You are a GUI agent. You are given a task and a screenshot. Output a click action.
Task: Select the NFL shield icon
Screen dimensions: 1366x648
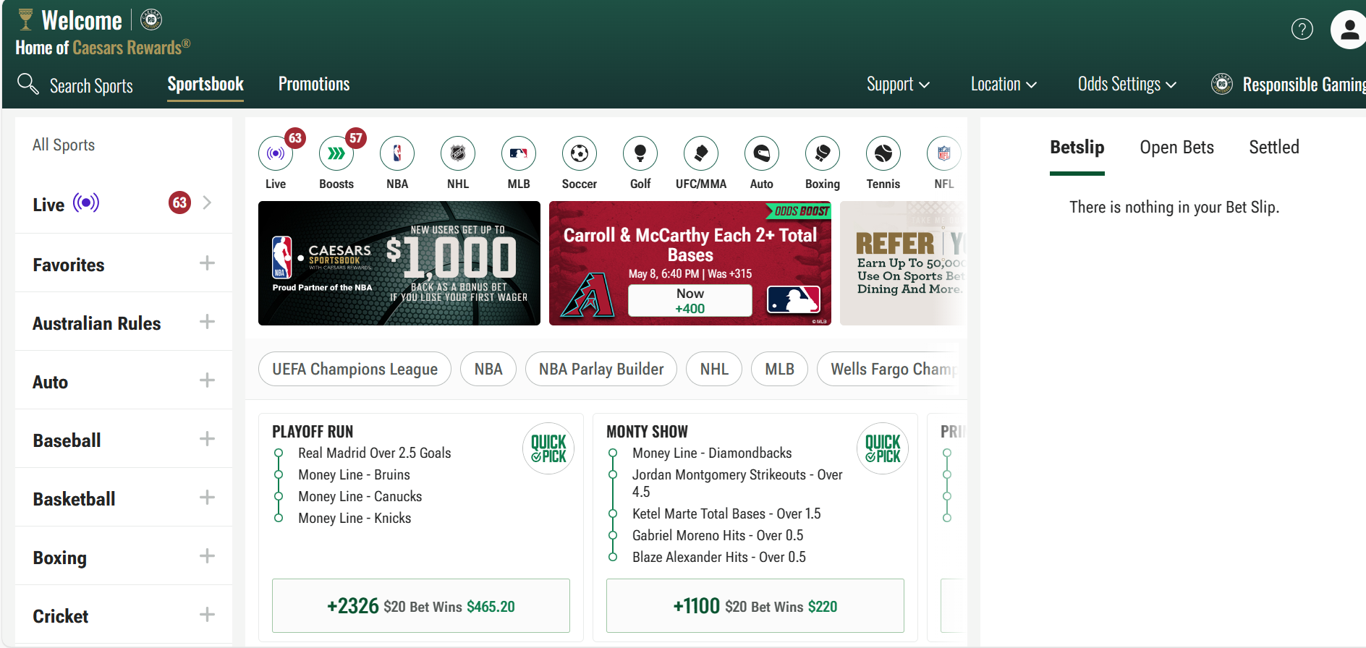944,153
